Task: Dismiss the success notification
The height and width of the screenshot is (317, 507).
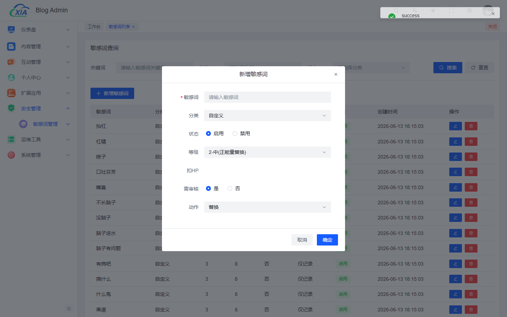Action: (x=493, y=14)
